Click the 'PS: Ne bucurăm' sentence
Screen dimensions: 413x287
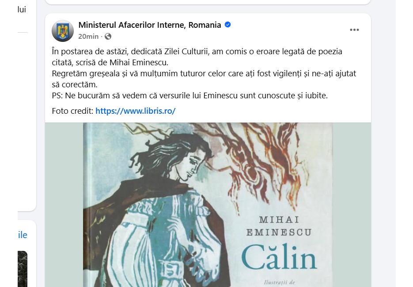[189, 95]
